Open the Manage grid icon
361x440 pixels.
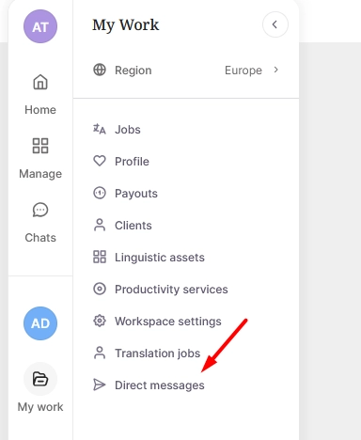40,146
